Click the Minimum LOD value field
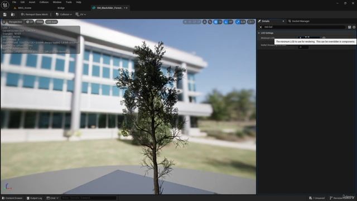 (308, 38)
